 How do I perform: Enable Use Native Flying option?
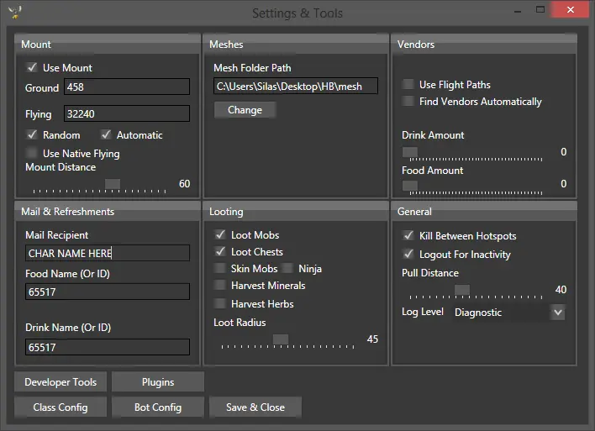(33, 154)
